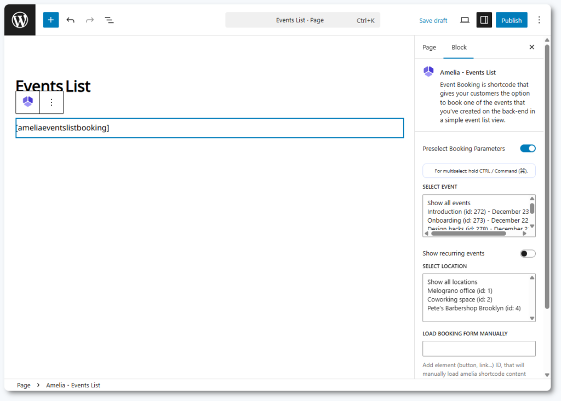Click the WordPress logo icon
Viewport: 561px width, 401px height.
[20, 20]
